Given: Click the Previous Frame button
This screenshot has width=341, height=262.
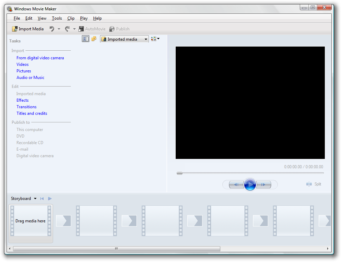Looking at the screenshot, I should [236, 185].
